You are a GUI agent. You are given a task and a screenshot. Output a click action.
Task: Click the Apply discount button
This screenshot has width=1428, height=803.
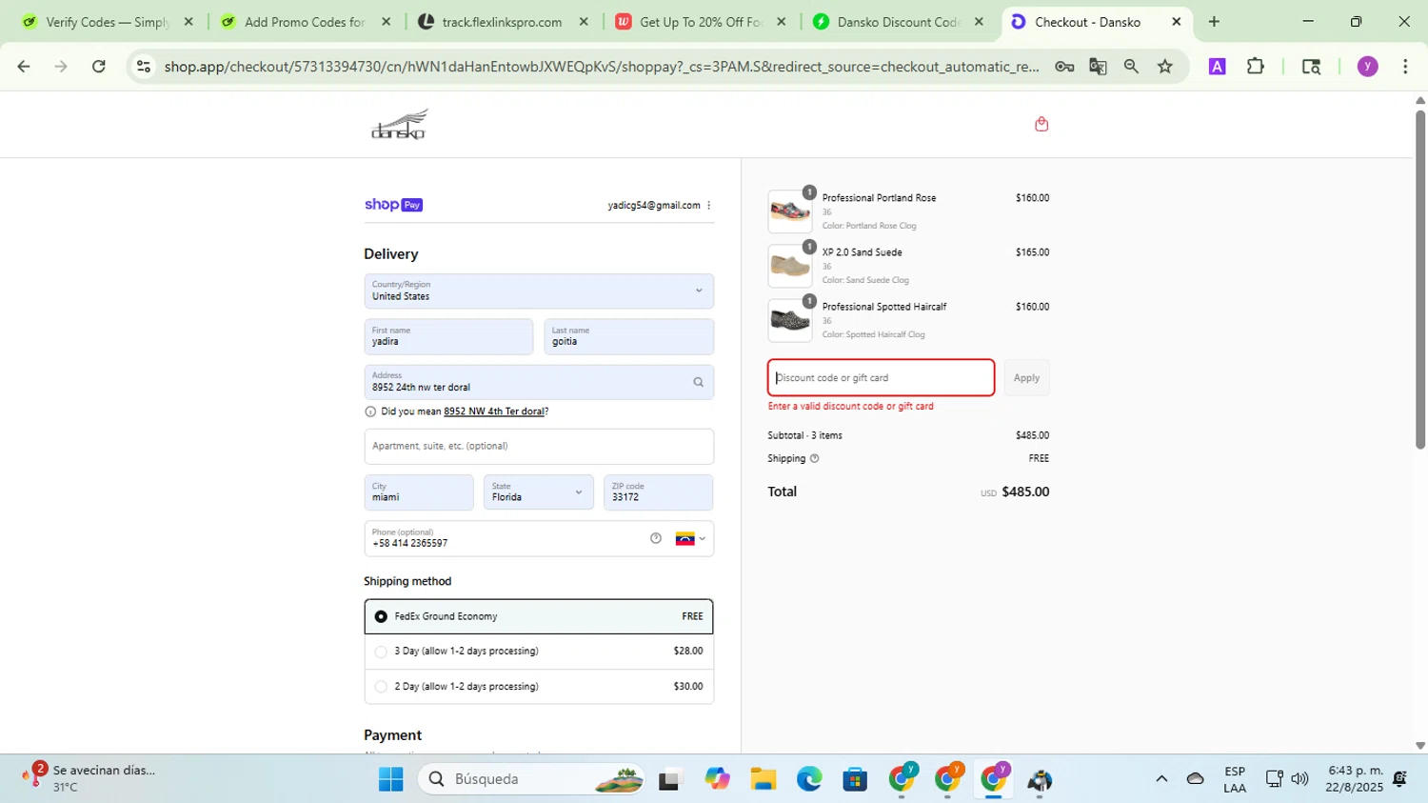coord(1026,378)
